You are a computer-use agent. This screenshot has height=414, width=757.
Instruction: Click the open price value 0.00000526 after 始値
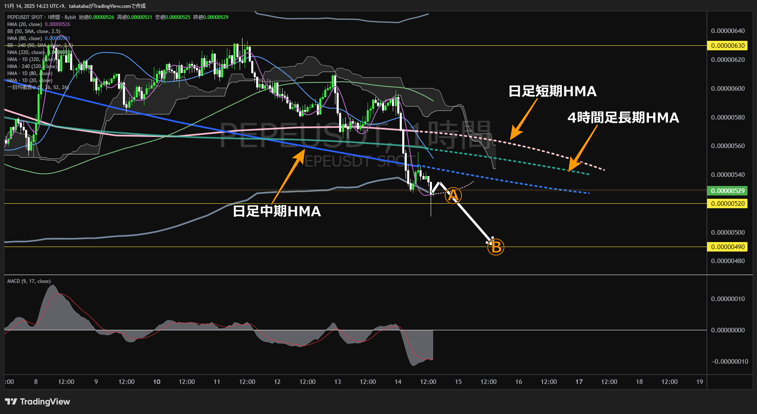(x=101, y=17)
